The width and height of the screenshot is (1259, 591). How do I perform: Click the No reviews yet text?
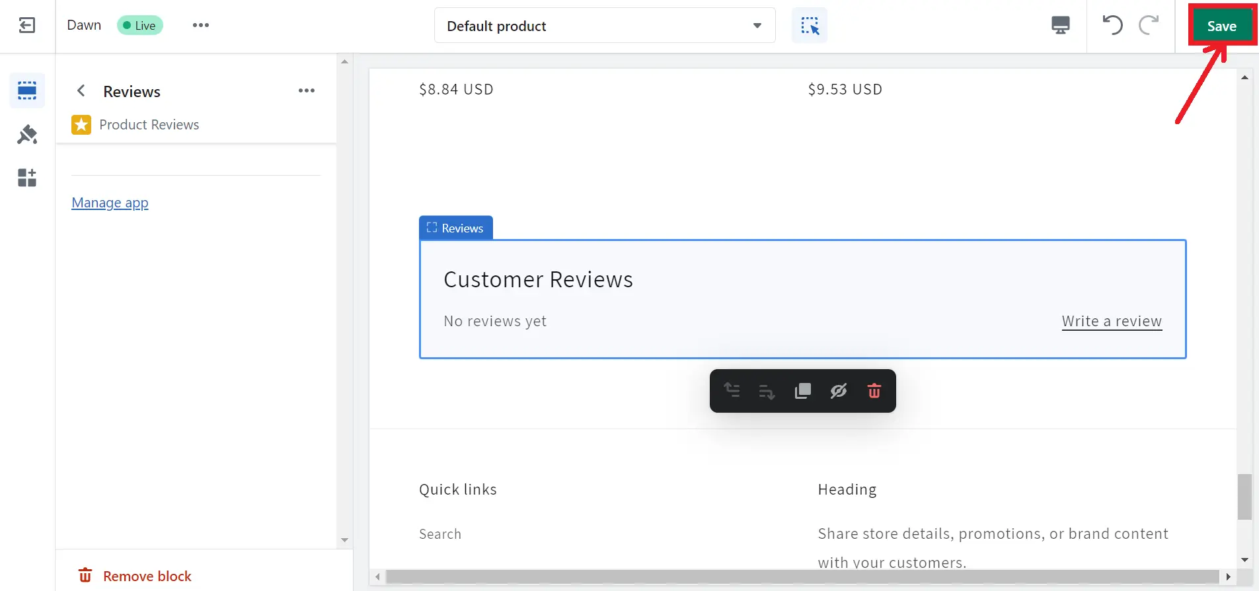point(495,321)
